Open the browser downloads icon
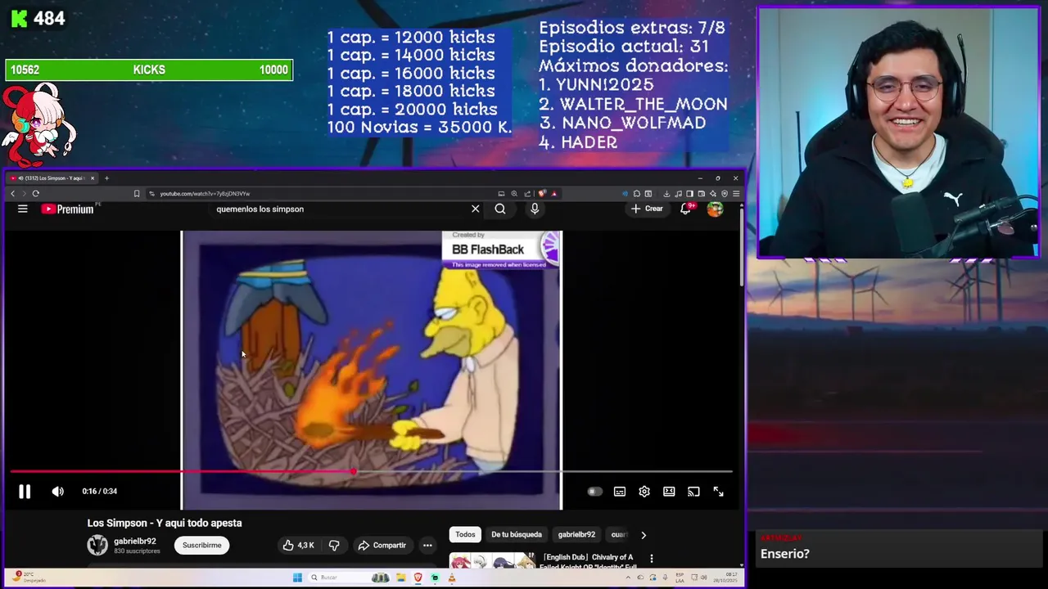Viewport: 1048px width, 589px height. (x=666, y=194)
